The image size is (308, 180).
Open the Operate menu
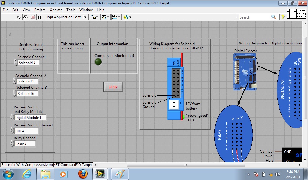click(x=56, y=10)
